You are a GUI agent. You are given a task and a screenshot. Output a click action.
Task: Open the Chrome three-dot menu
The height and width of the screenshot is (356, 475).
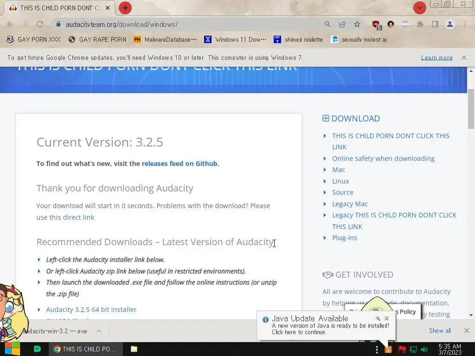click(x=465, y=24)
